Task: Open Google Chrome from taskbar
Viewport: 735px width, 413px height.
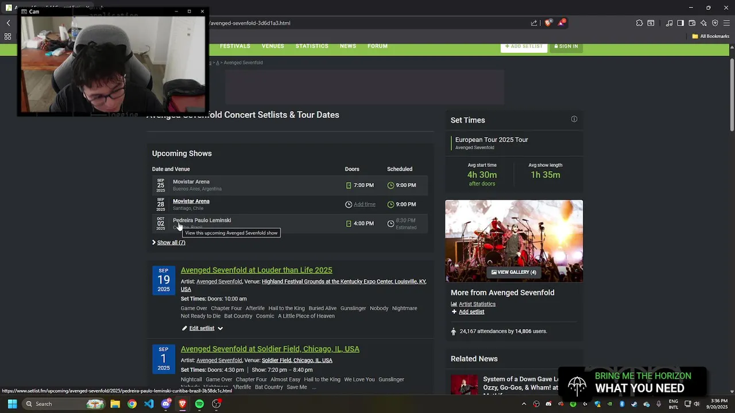Action: [132, 404]
